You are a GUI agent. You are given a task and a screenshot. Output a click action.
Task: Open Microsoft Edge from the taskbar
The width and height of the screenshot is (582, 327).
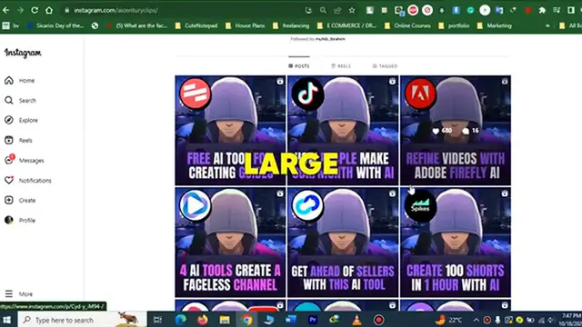(181, 320)
